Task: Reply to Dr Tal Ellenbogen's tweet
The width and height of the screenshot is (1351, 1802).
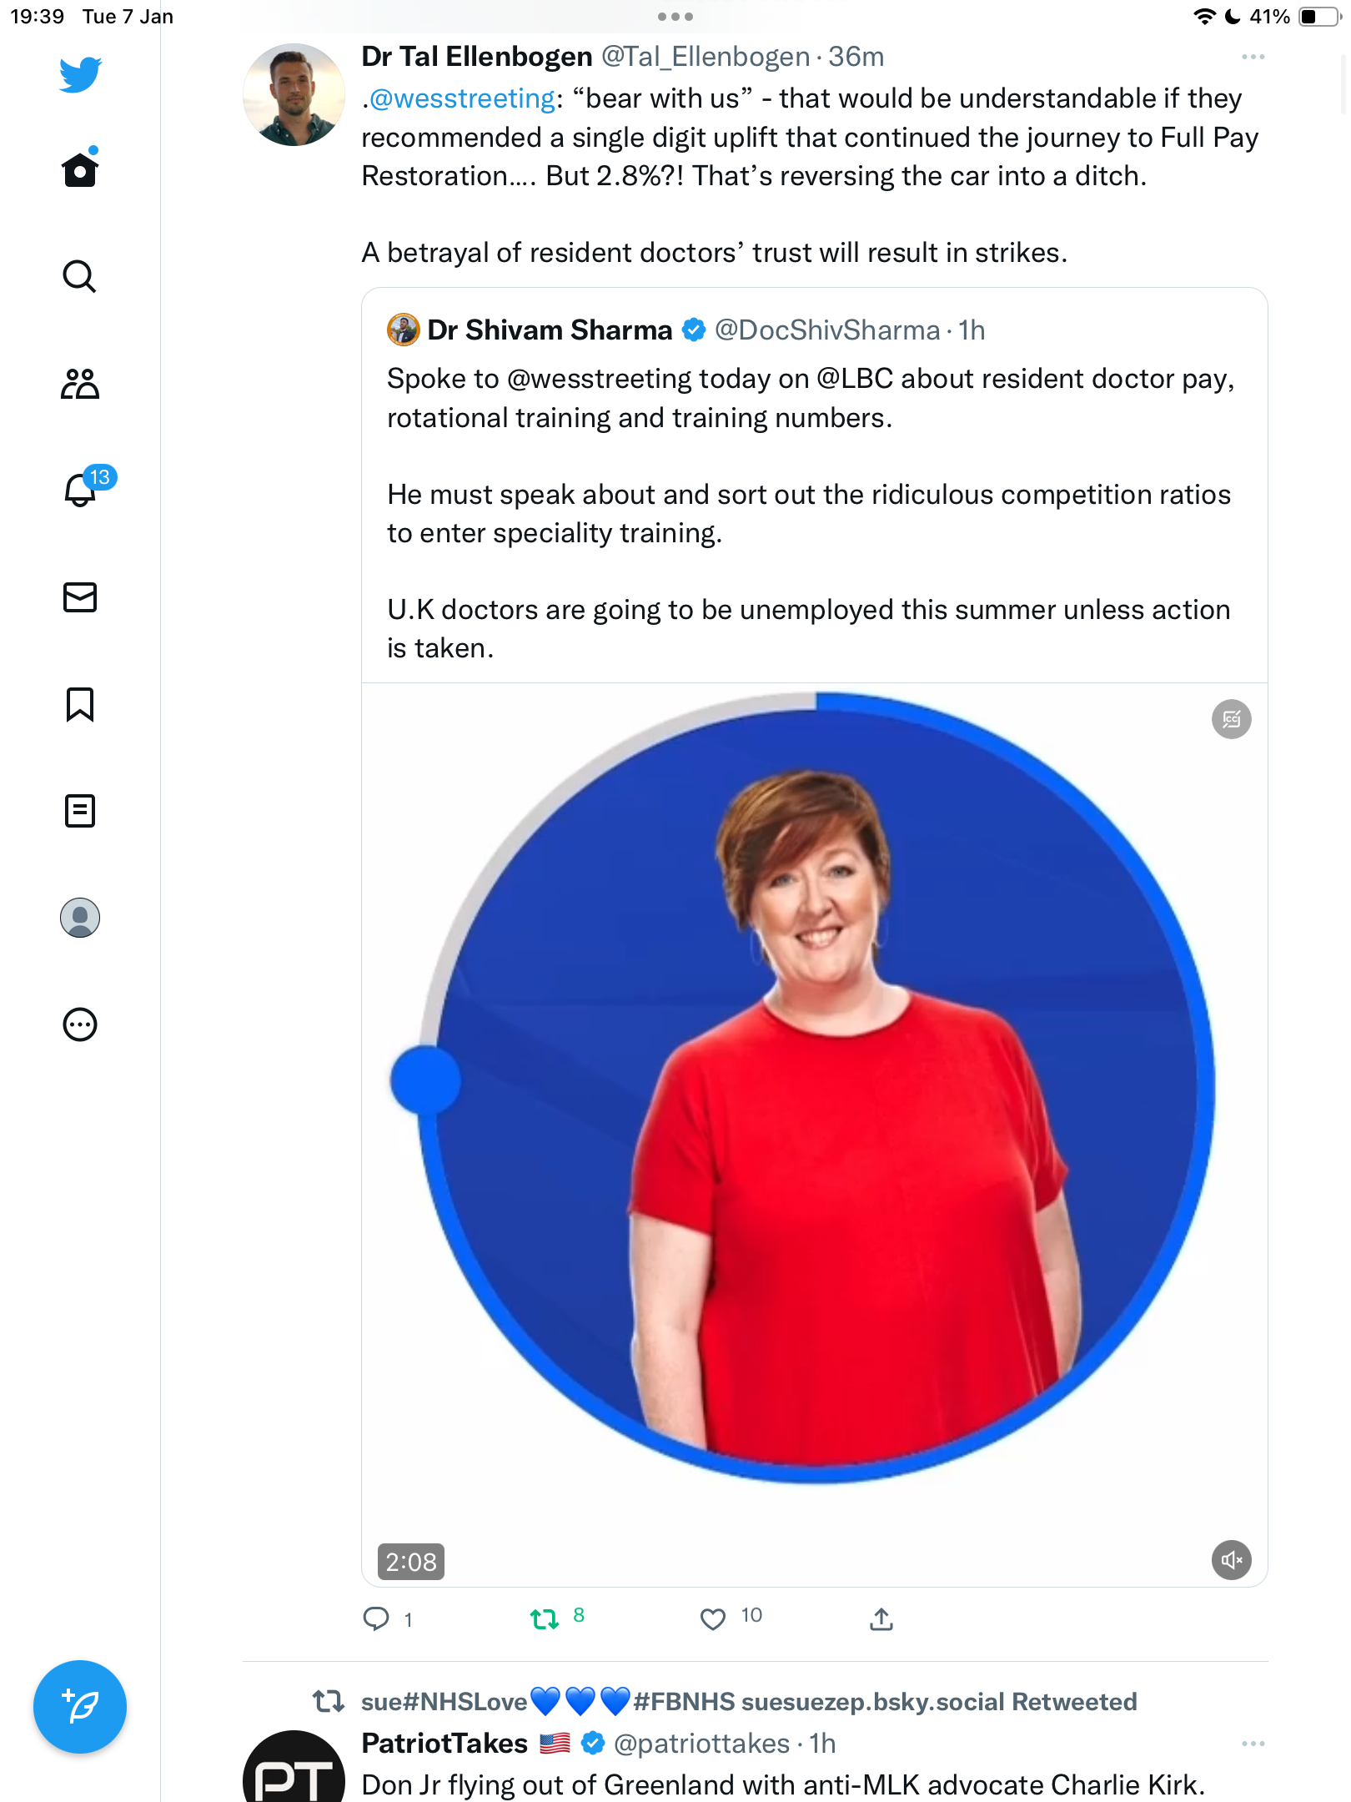Action: coord(376,1619)
